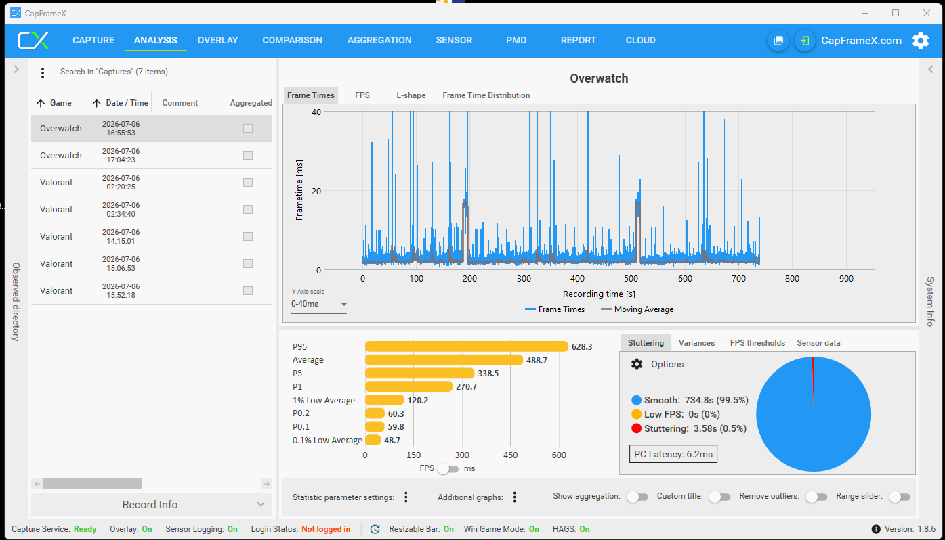Open the CapFrameX.com link
945x540 pixels.
[x=861, y=41]
